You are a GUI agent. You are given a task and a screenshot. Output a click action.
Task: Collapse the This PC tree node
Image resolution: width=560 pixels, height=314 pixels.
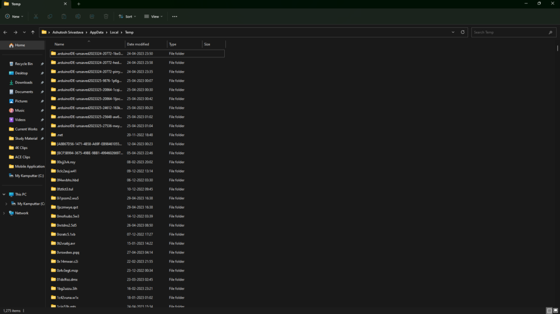click(4, 194)
